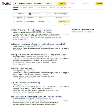The height and width of the screenshot is (105, 105).
Task: Click the '15 января' date of livejournal result
Action: point(65,48)
